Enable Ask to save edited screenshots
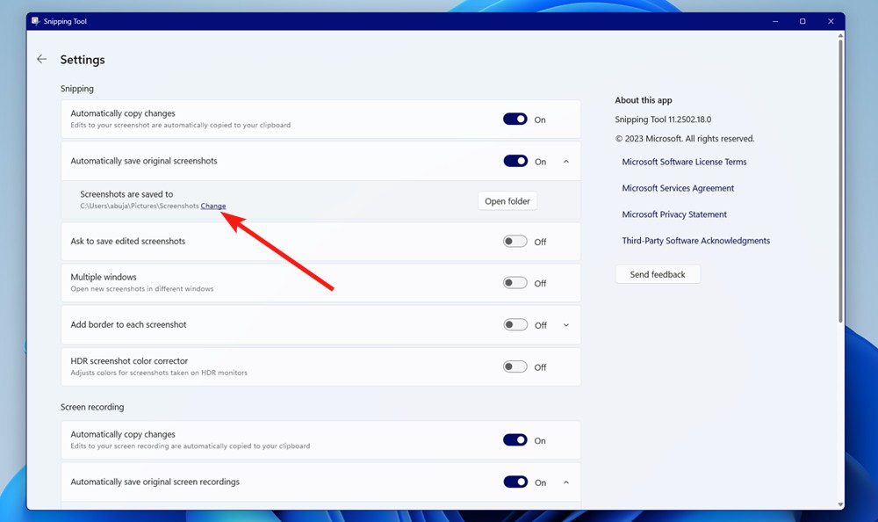The image size is (878, 522). [515, 240]
